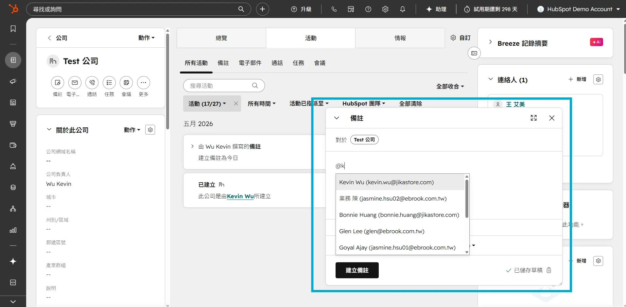The width and height of the screenshot is (626, 307).
Task: Select the 任務 activity sub-tab
Action: 298,63
